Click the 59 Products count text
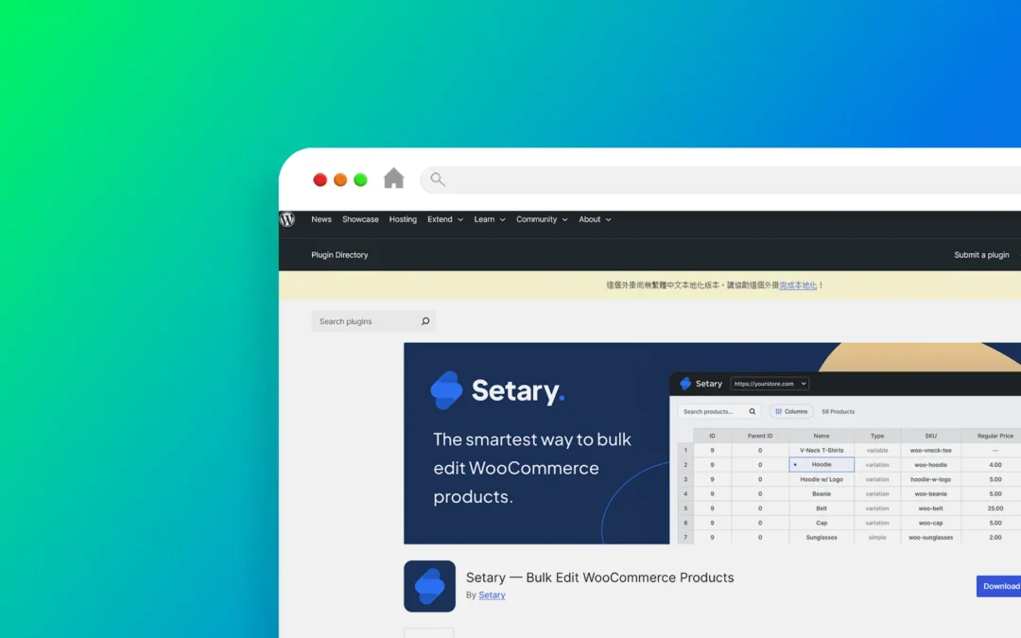This screenshot has height=638, width=1021. (x=838, y=411)
